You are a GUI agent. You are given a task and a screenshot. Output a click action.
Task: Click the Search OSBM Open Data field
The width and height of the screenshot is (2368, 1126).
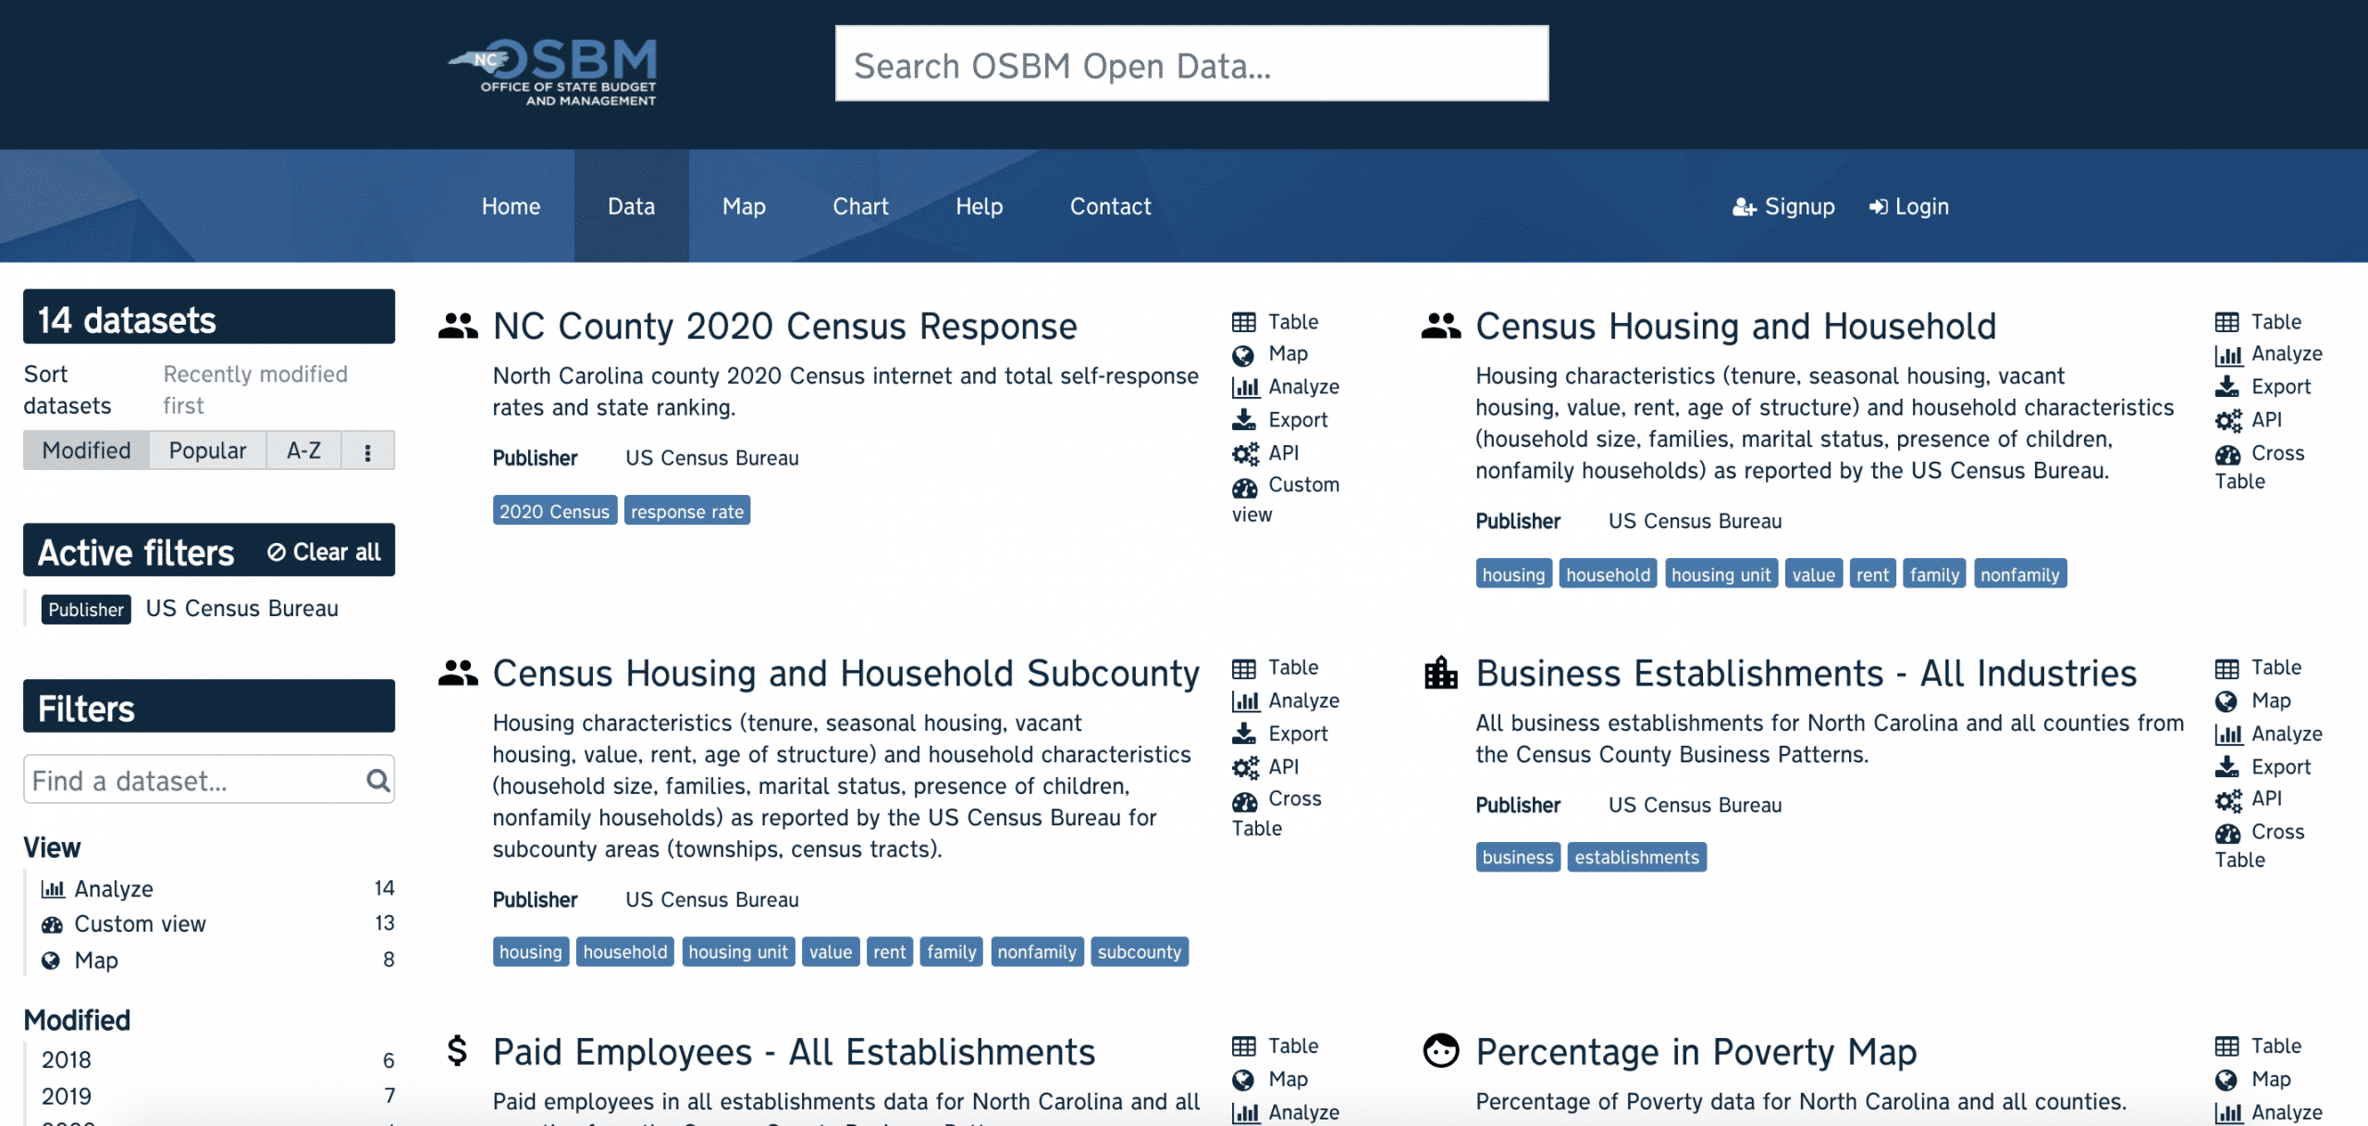[1191, 65]
